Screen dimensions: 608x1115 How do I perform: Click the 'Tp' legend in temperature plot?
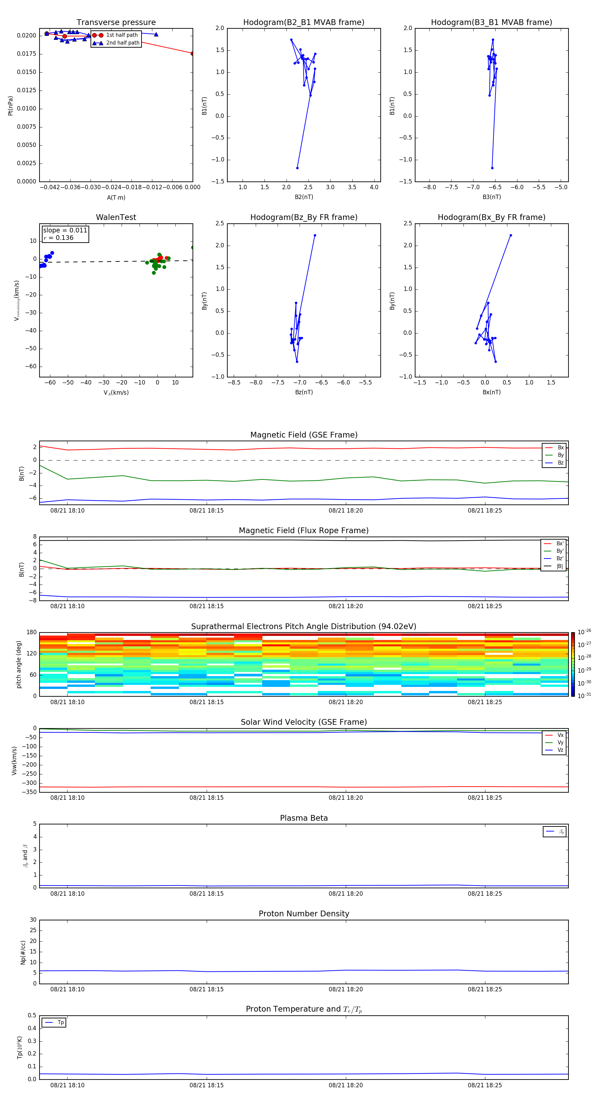click(x=54, y=1022)
